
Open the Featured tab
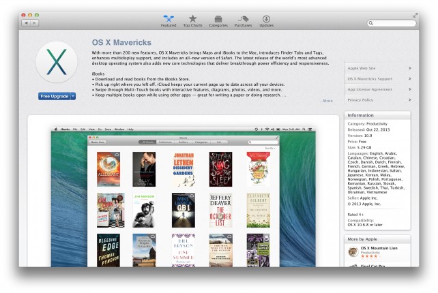[x=169, y=21]
